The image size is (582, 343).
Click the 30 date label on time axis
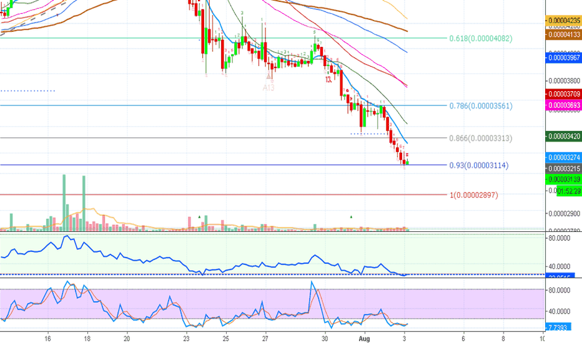[x=325, y=339]
